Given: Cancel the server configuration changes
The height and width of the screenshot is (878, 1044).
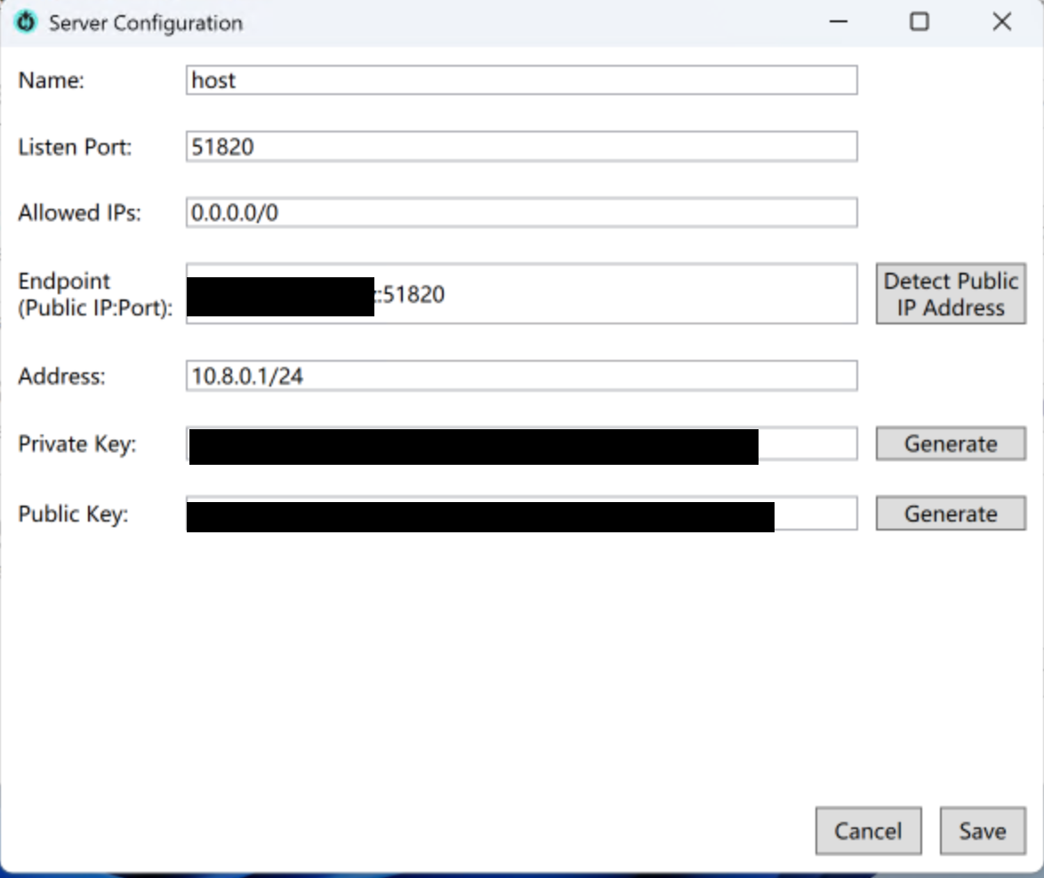Looking at the screenshot, I should pyautogui.click(x=868, y=831).
